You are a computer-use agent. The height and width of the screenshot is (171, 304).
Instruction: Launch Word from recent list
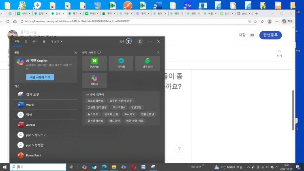pyautogui.click(x=30, y=105)
